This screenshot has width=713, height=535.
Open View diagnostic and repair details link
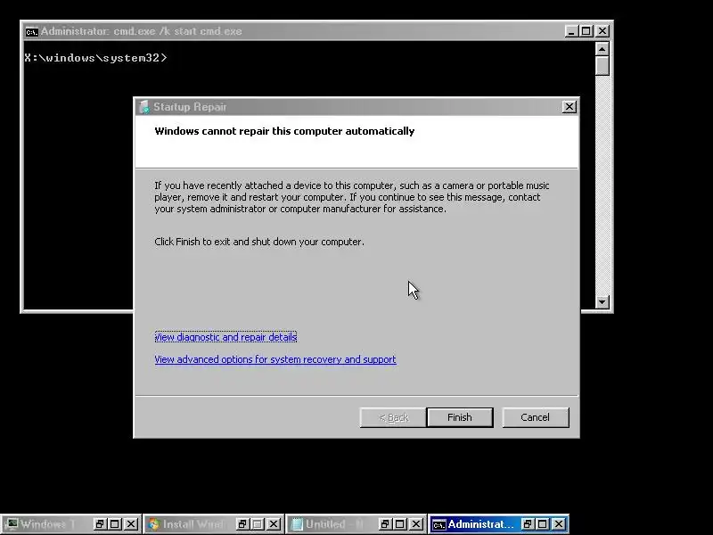point(225,337)
